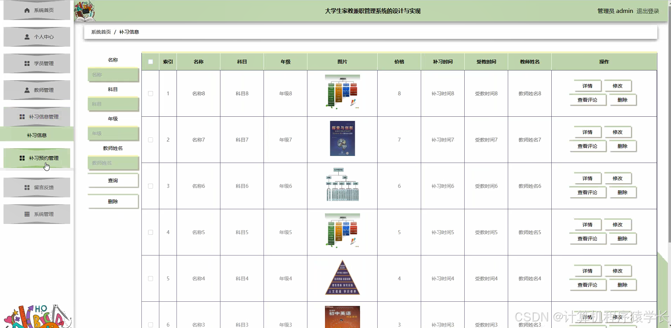Expand the 系统管理 menu section

tap(44, 214)
